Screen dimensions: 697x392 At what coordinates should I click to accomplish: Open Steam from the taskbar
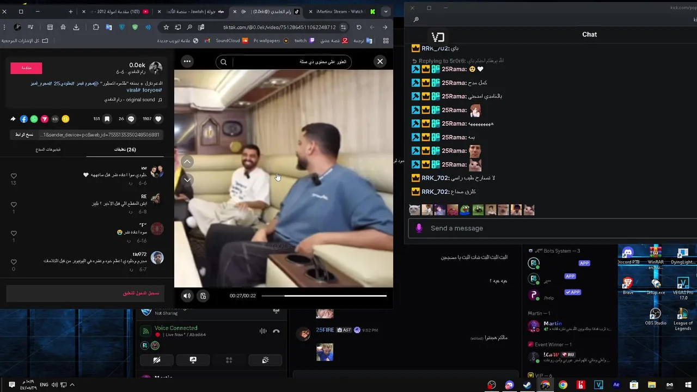527,385
